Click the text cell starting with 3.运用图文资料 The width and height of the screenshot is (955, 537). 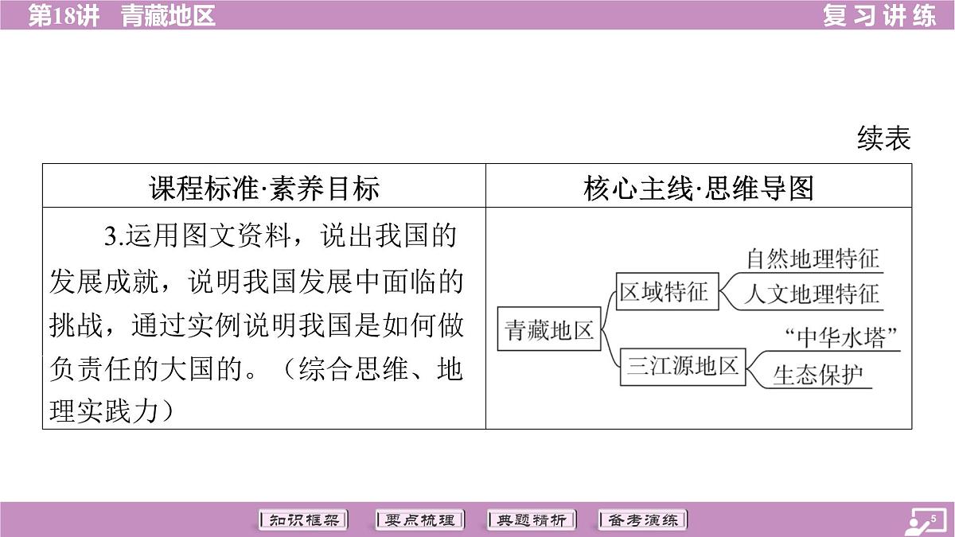pyautogui.click(x=264, y=318)
